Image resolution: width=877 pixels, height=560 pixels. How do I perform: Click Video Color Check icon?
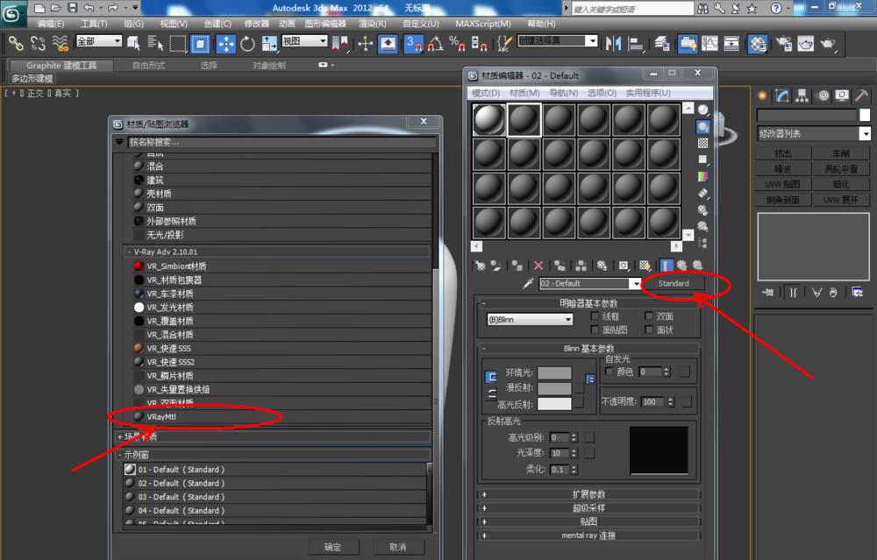[703, 177]
